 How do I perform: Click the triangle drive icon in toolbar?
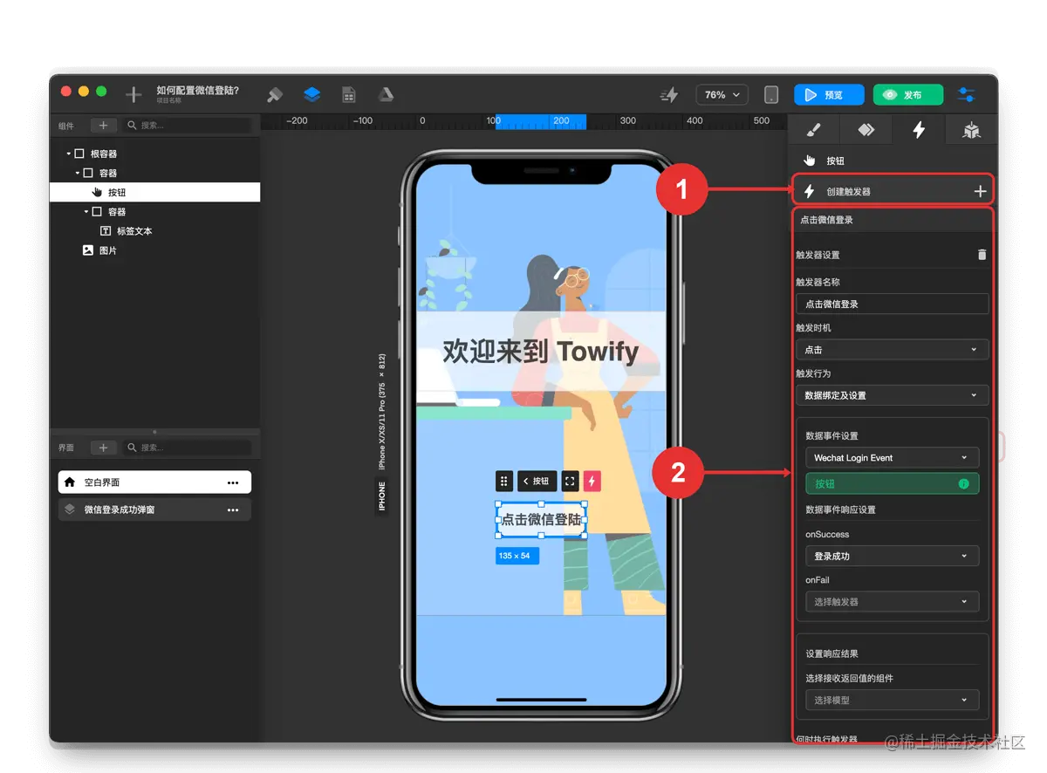point(386,94)
